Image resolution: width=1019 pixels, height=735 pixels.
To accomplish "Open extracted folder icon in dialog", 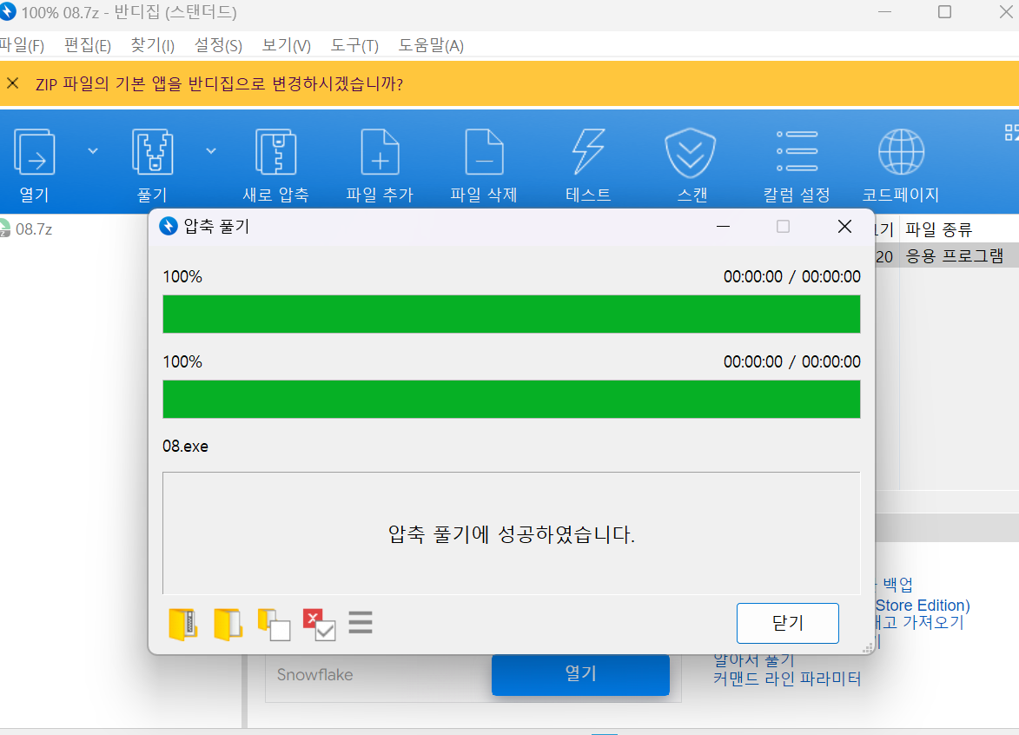I will pyautogui.click(x=228, y=625).
